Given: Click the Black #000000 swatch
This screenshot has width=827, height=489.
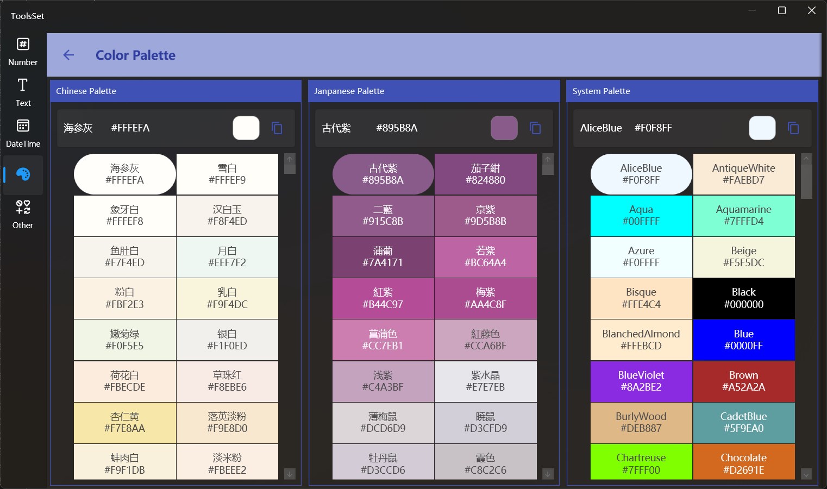Looking at the screenshot, I should pyautogui.click(x=744, y=298).
